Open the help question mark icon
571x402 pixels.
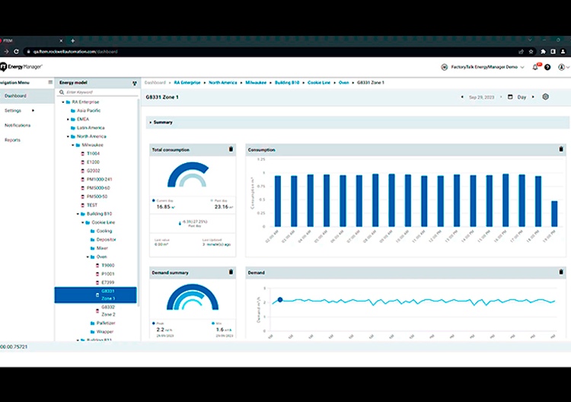[x=547, y=67]
